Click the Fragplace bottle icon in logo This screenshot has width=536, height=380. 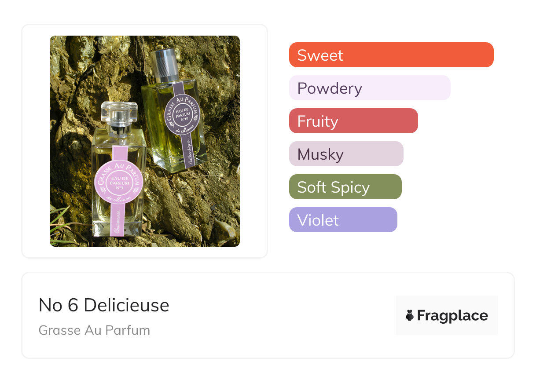[x=410, y=315]
